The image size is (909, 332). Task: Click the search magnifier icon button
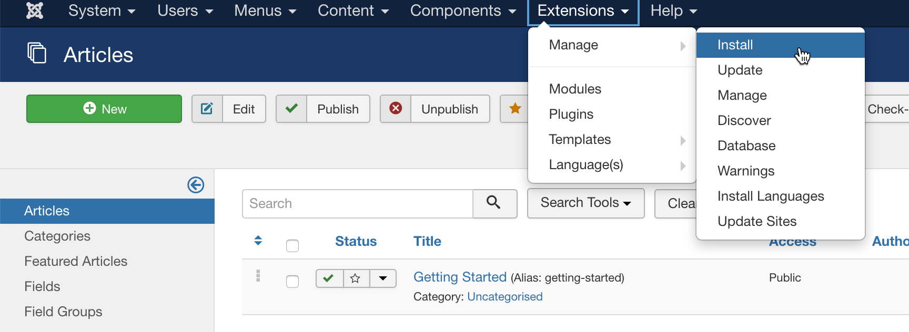pyautogui.click(x=494, y=203)
